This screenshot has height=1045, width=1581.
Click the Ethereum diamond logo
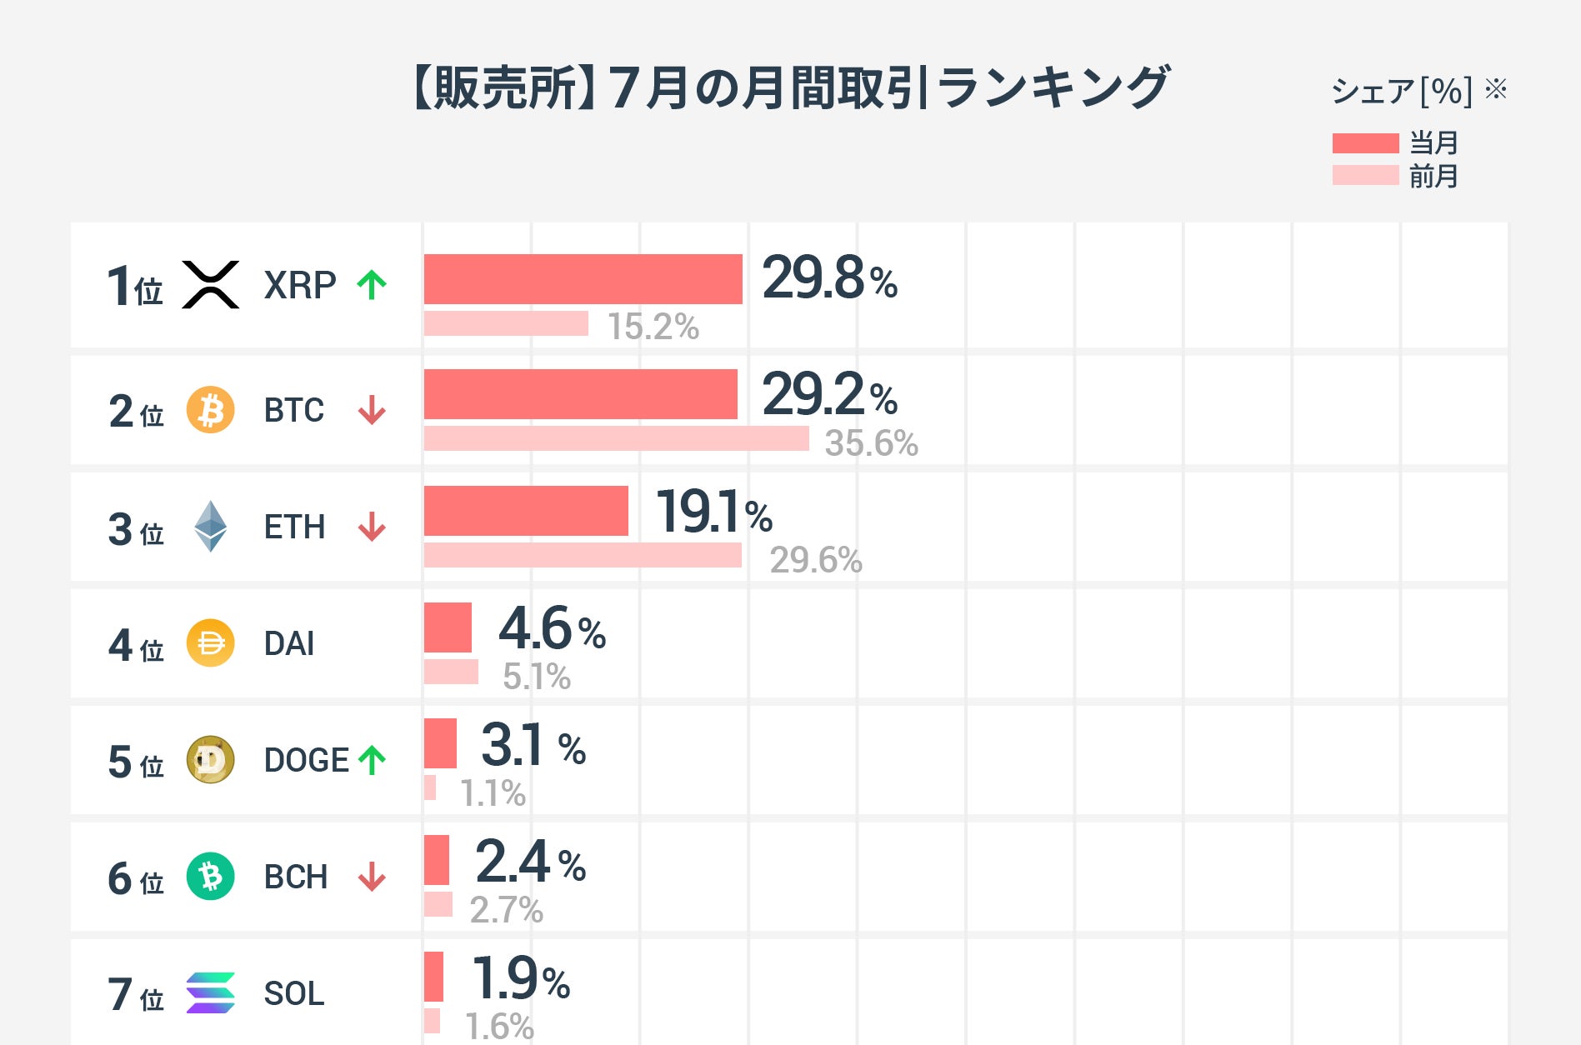pos(210,527)
